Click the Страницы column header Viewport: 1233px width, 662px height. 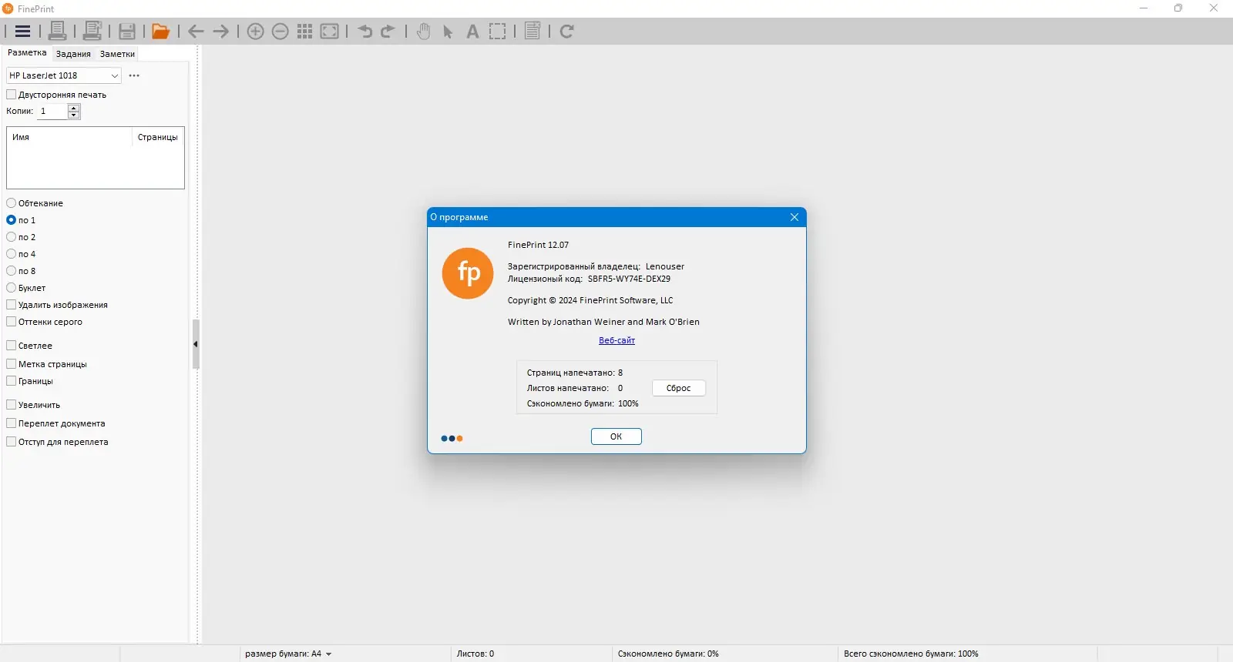(x=158, y=137)
